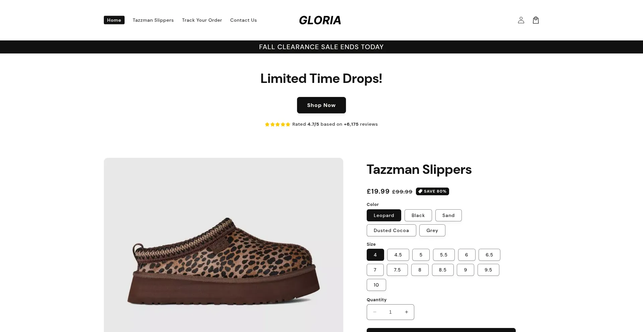The width and height of the screenshot is (643, 332).
Task: Select the Black color option
Action: click(418, 215)
